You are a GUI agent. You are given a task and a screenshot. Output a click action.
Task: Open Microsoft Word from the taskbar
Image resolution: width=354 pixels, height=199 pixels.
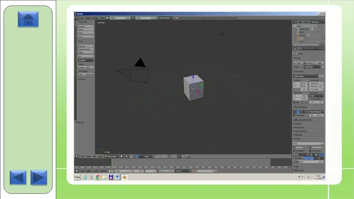117,177
